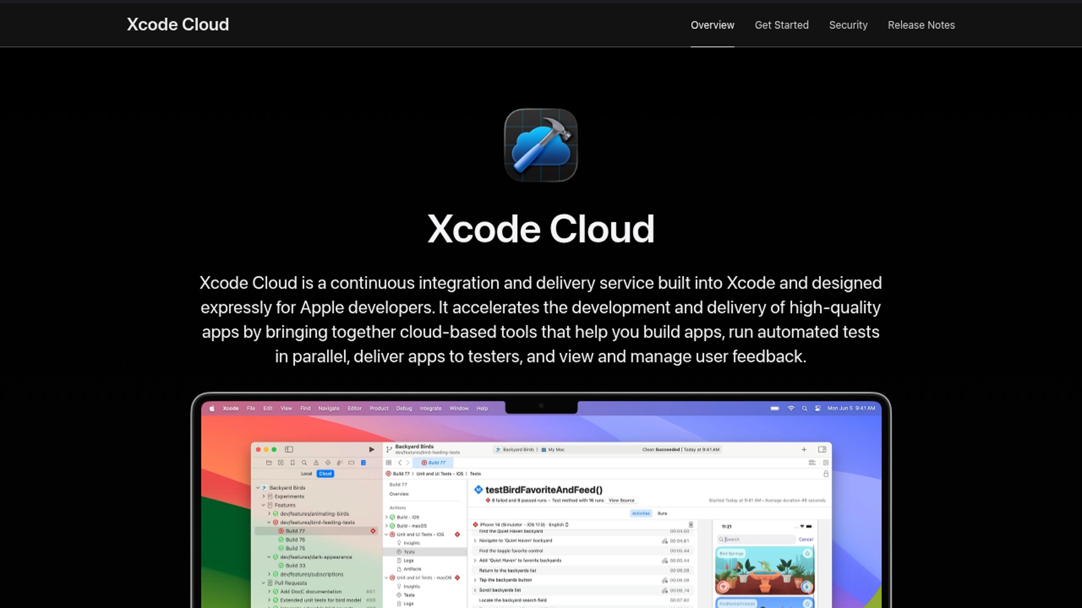Click the Run play button in Xcode toolbar
Screen dimensions: 1082x608
click(371, 449)
